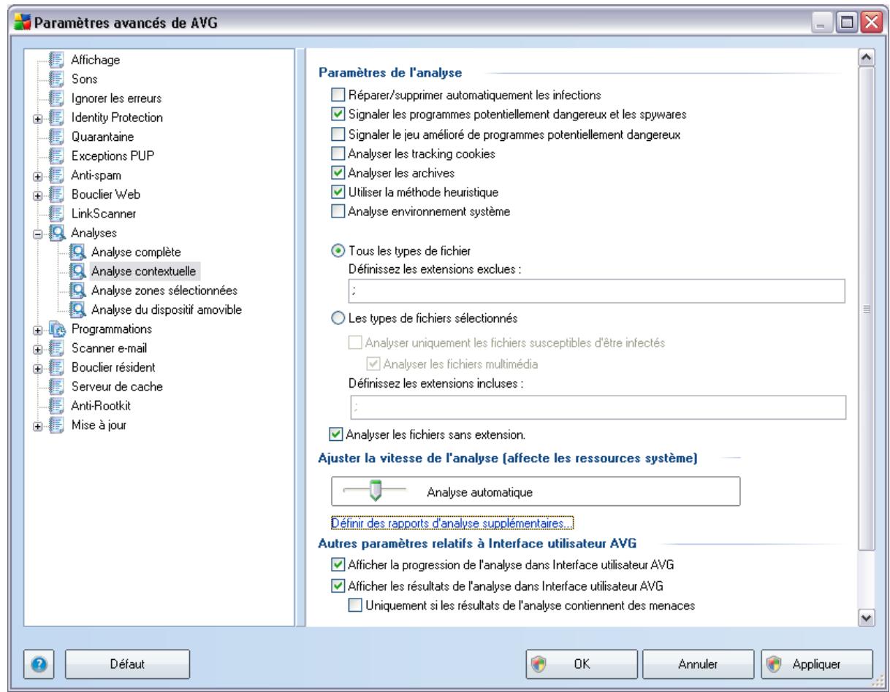Click the Défaut button
890x692 pixels.
[x=127, y=664]
